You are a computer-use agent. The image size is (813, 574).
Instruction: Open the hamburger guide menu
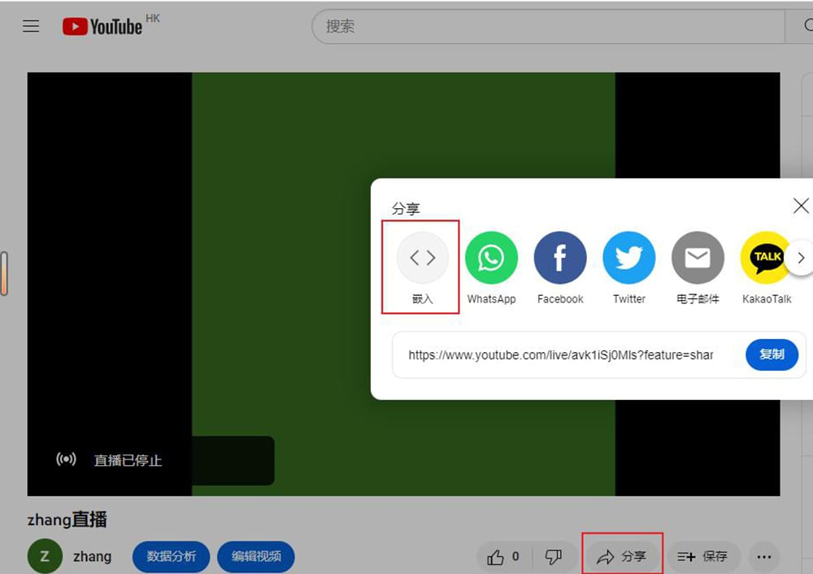(x=31, y=26)
